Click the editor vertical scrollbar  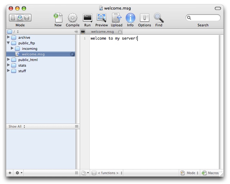tap(221, 102)
